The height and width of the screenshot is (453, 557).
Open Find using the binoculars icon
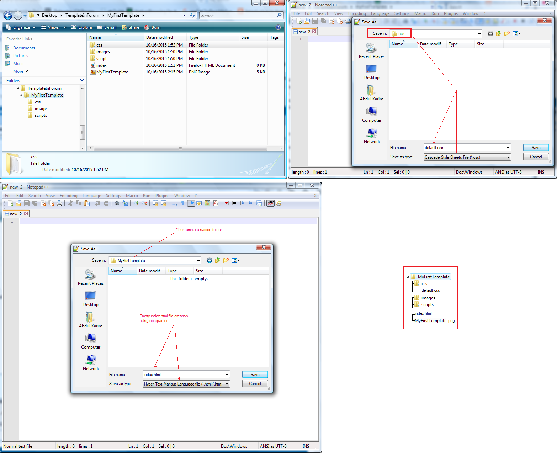pos(117,203)
